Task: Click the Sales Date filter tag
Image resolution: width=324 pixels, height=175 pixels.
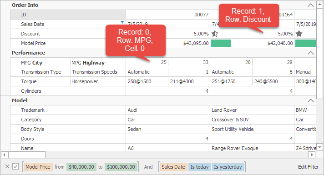Action: [173, 167]
